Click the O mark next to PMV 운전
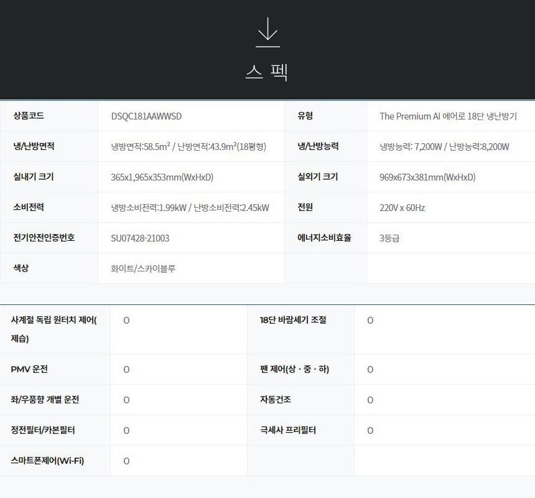535x498 pixels. [x=126, y=370]
